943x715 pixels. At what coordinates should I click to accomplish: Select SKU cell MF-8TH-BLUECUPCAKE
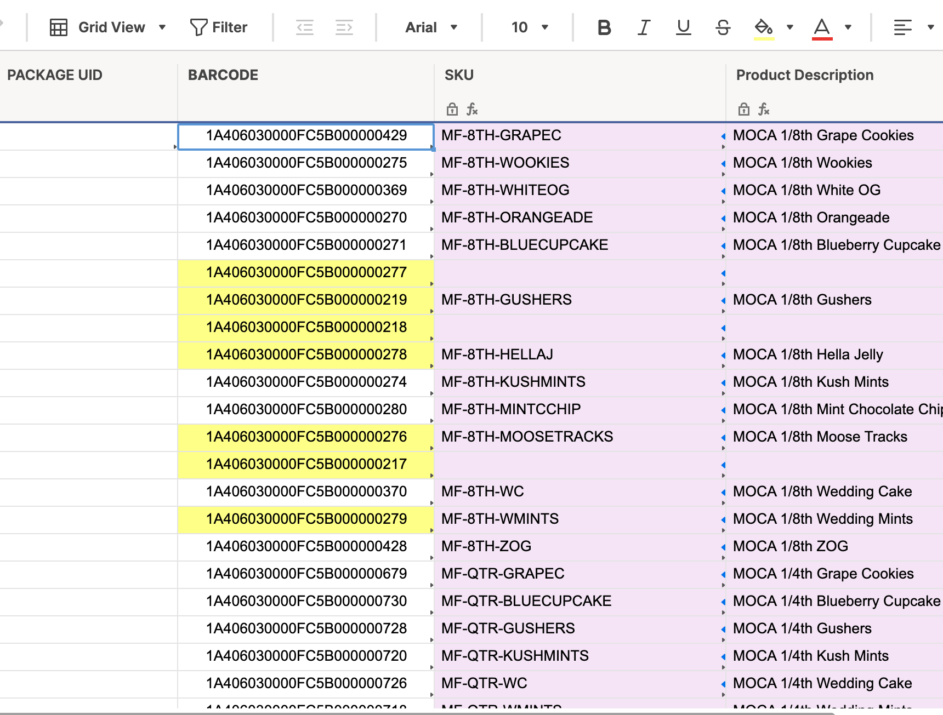pyautogui.click(x=580, y=245)
